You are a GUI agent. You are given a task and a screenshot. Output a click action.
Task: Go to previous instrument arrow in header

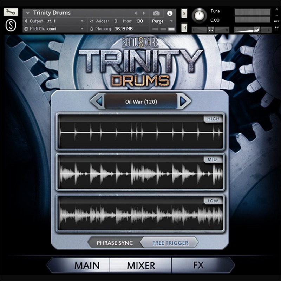point(136,13)
